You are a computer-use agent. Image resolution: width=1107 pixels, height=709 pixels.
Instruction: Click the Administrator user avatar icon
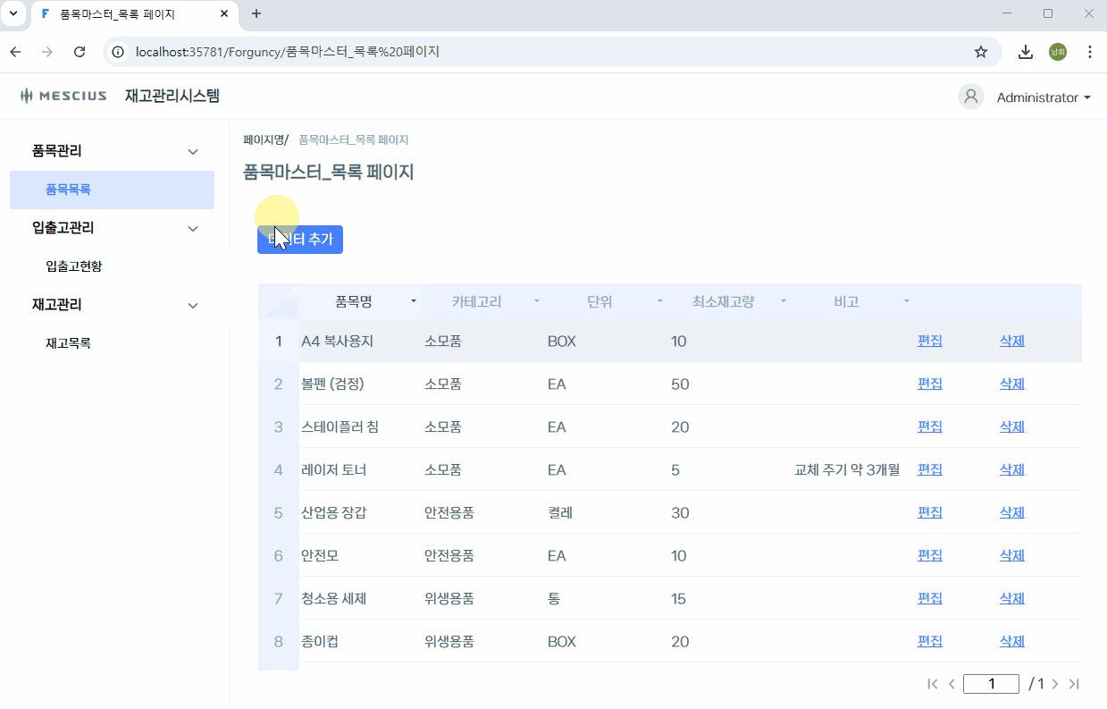[970, 97]
